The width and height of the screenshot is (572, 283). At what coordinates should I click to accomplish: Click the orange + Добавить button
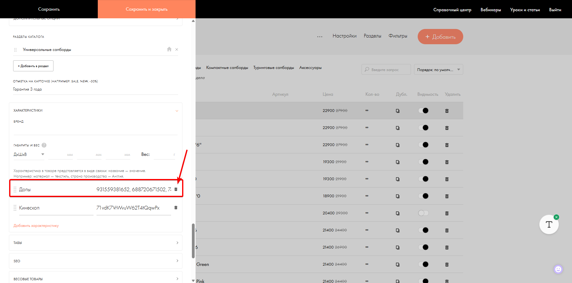point(440,37)
